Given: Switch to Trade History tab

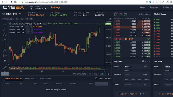Looking at the screenshot, I should (45, 78).
